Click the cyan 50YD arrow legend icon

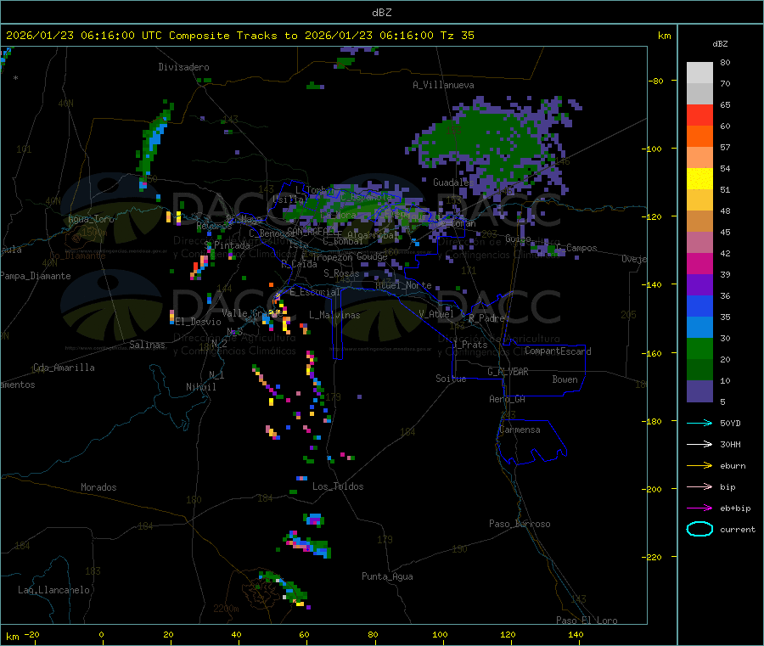click(699, 423)
